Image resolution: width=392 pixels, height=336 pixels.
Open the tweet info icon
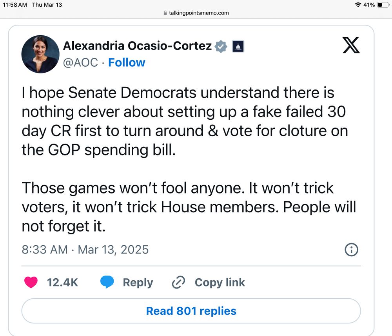pyautogui.click(x=351, y=249)
